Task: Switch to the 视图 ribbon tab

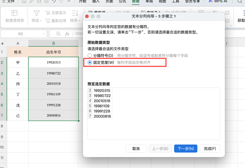Action: (x=162, y=1)
